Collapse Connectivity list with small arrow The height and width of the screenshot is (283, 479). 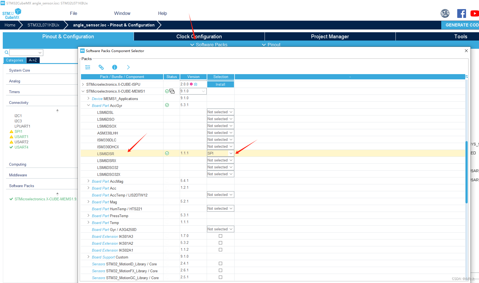(57, 110)
